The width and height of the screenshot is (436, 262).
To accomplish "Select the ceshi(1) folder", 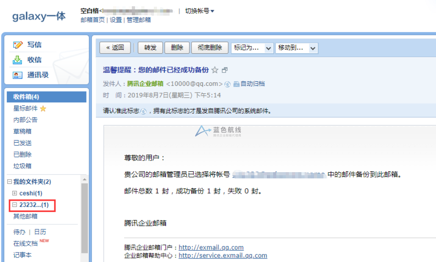I will 31,193.
